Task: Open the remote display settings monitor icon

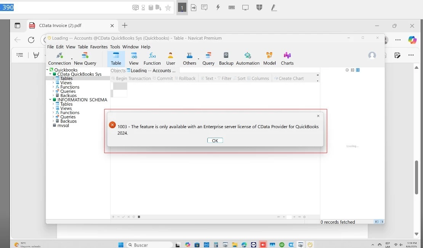Action: coord(245,8)
